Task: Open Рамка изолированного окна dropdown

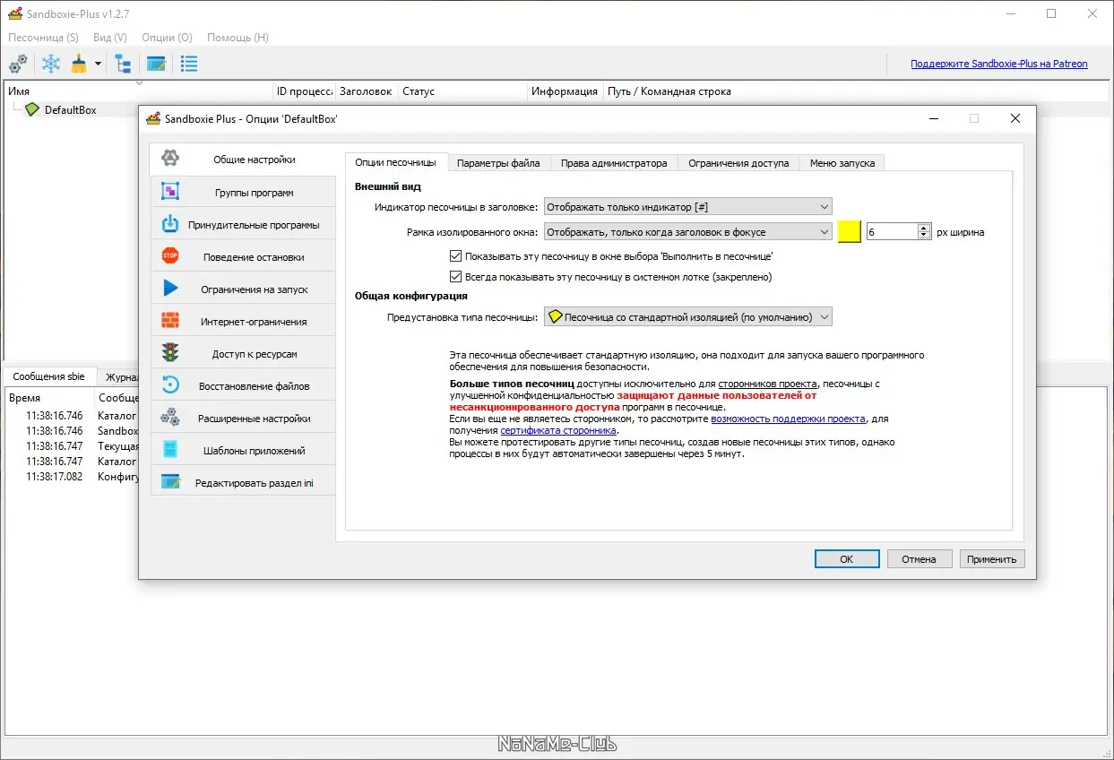Action: (688, 232)
